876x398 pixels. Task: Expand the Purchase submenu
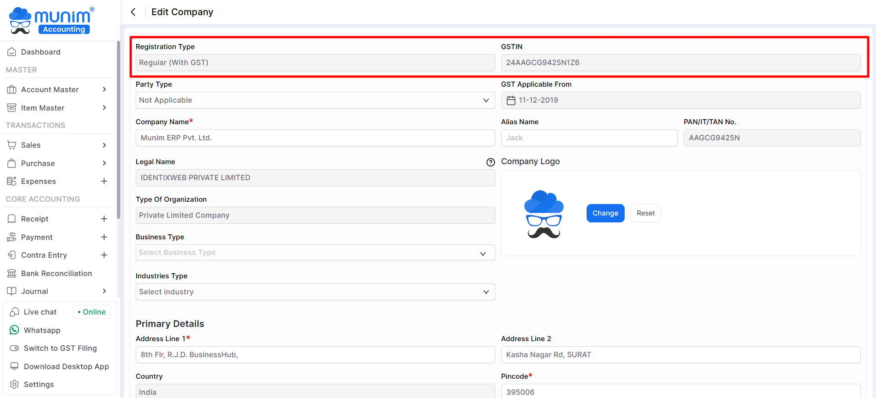click(x=105, y=163)
